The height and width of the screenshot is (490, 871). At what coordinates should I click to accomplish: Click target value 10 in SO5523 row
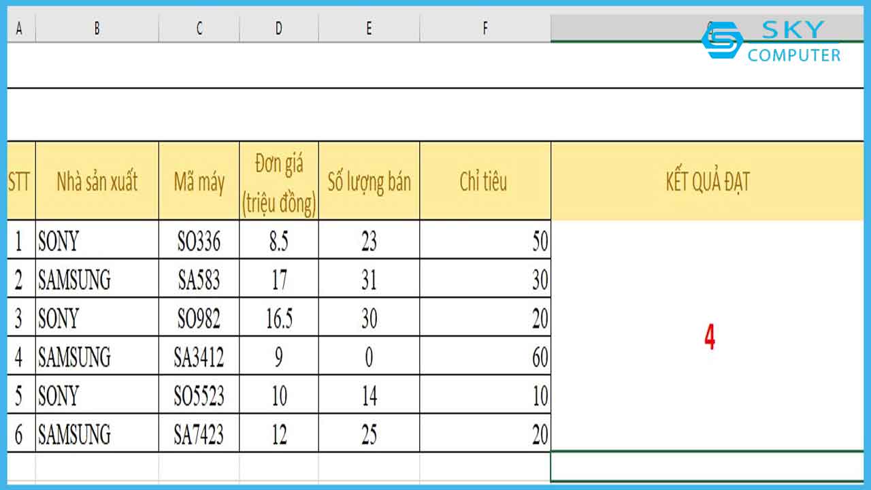[x=485, y=395]
